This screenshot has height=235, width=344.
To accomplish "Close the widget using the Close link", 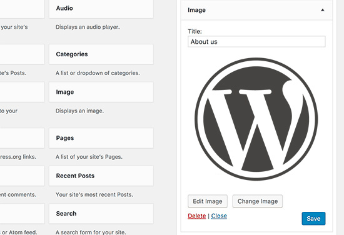I will click(x=219, y=216).
